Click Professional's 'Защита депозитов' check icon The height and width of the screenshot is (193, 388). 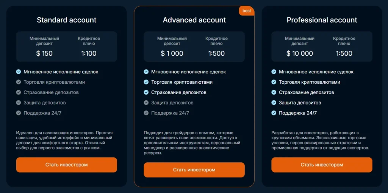pos(274,103)
